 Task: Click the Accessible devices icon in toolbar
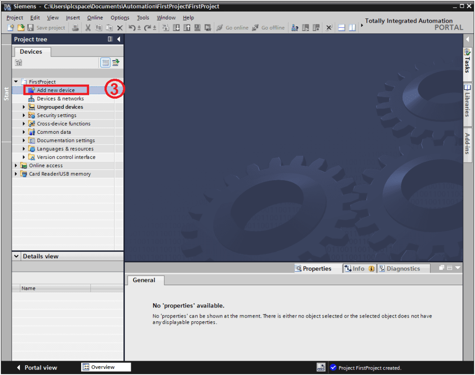click(295, 28)
